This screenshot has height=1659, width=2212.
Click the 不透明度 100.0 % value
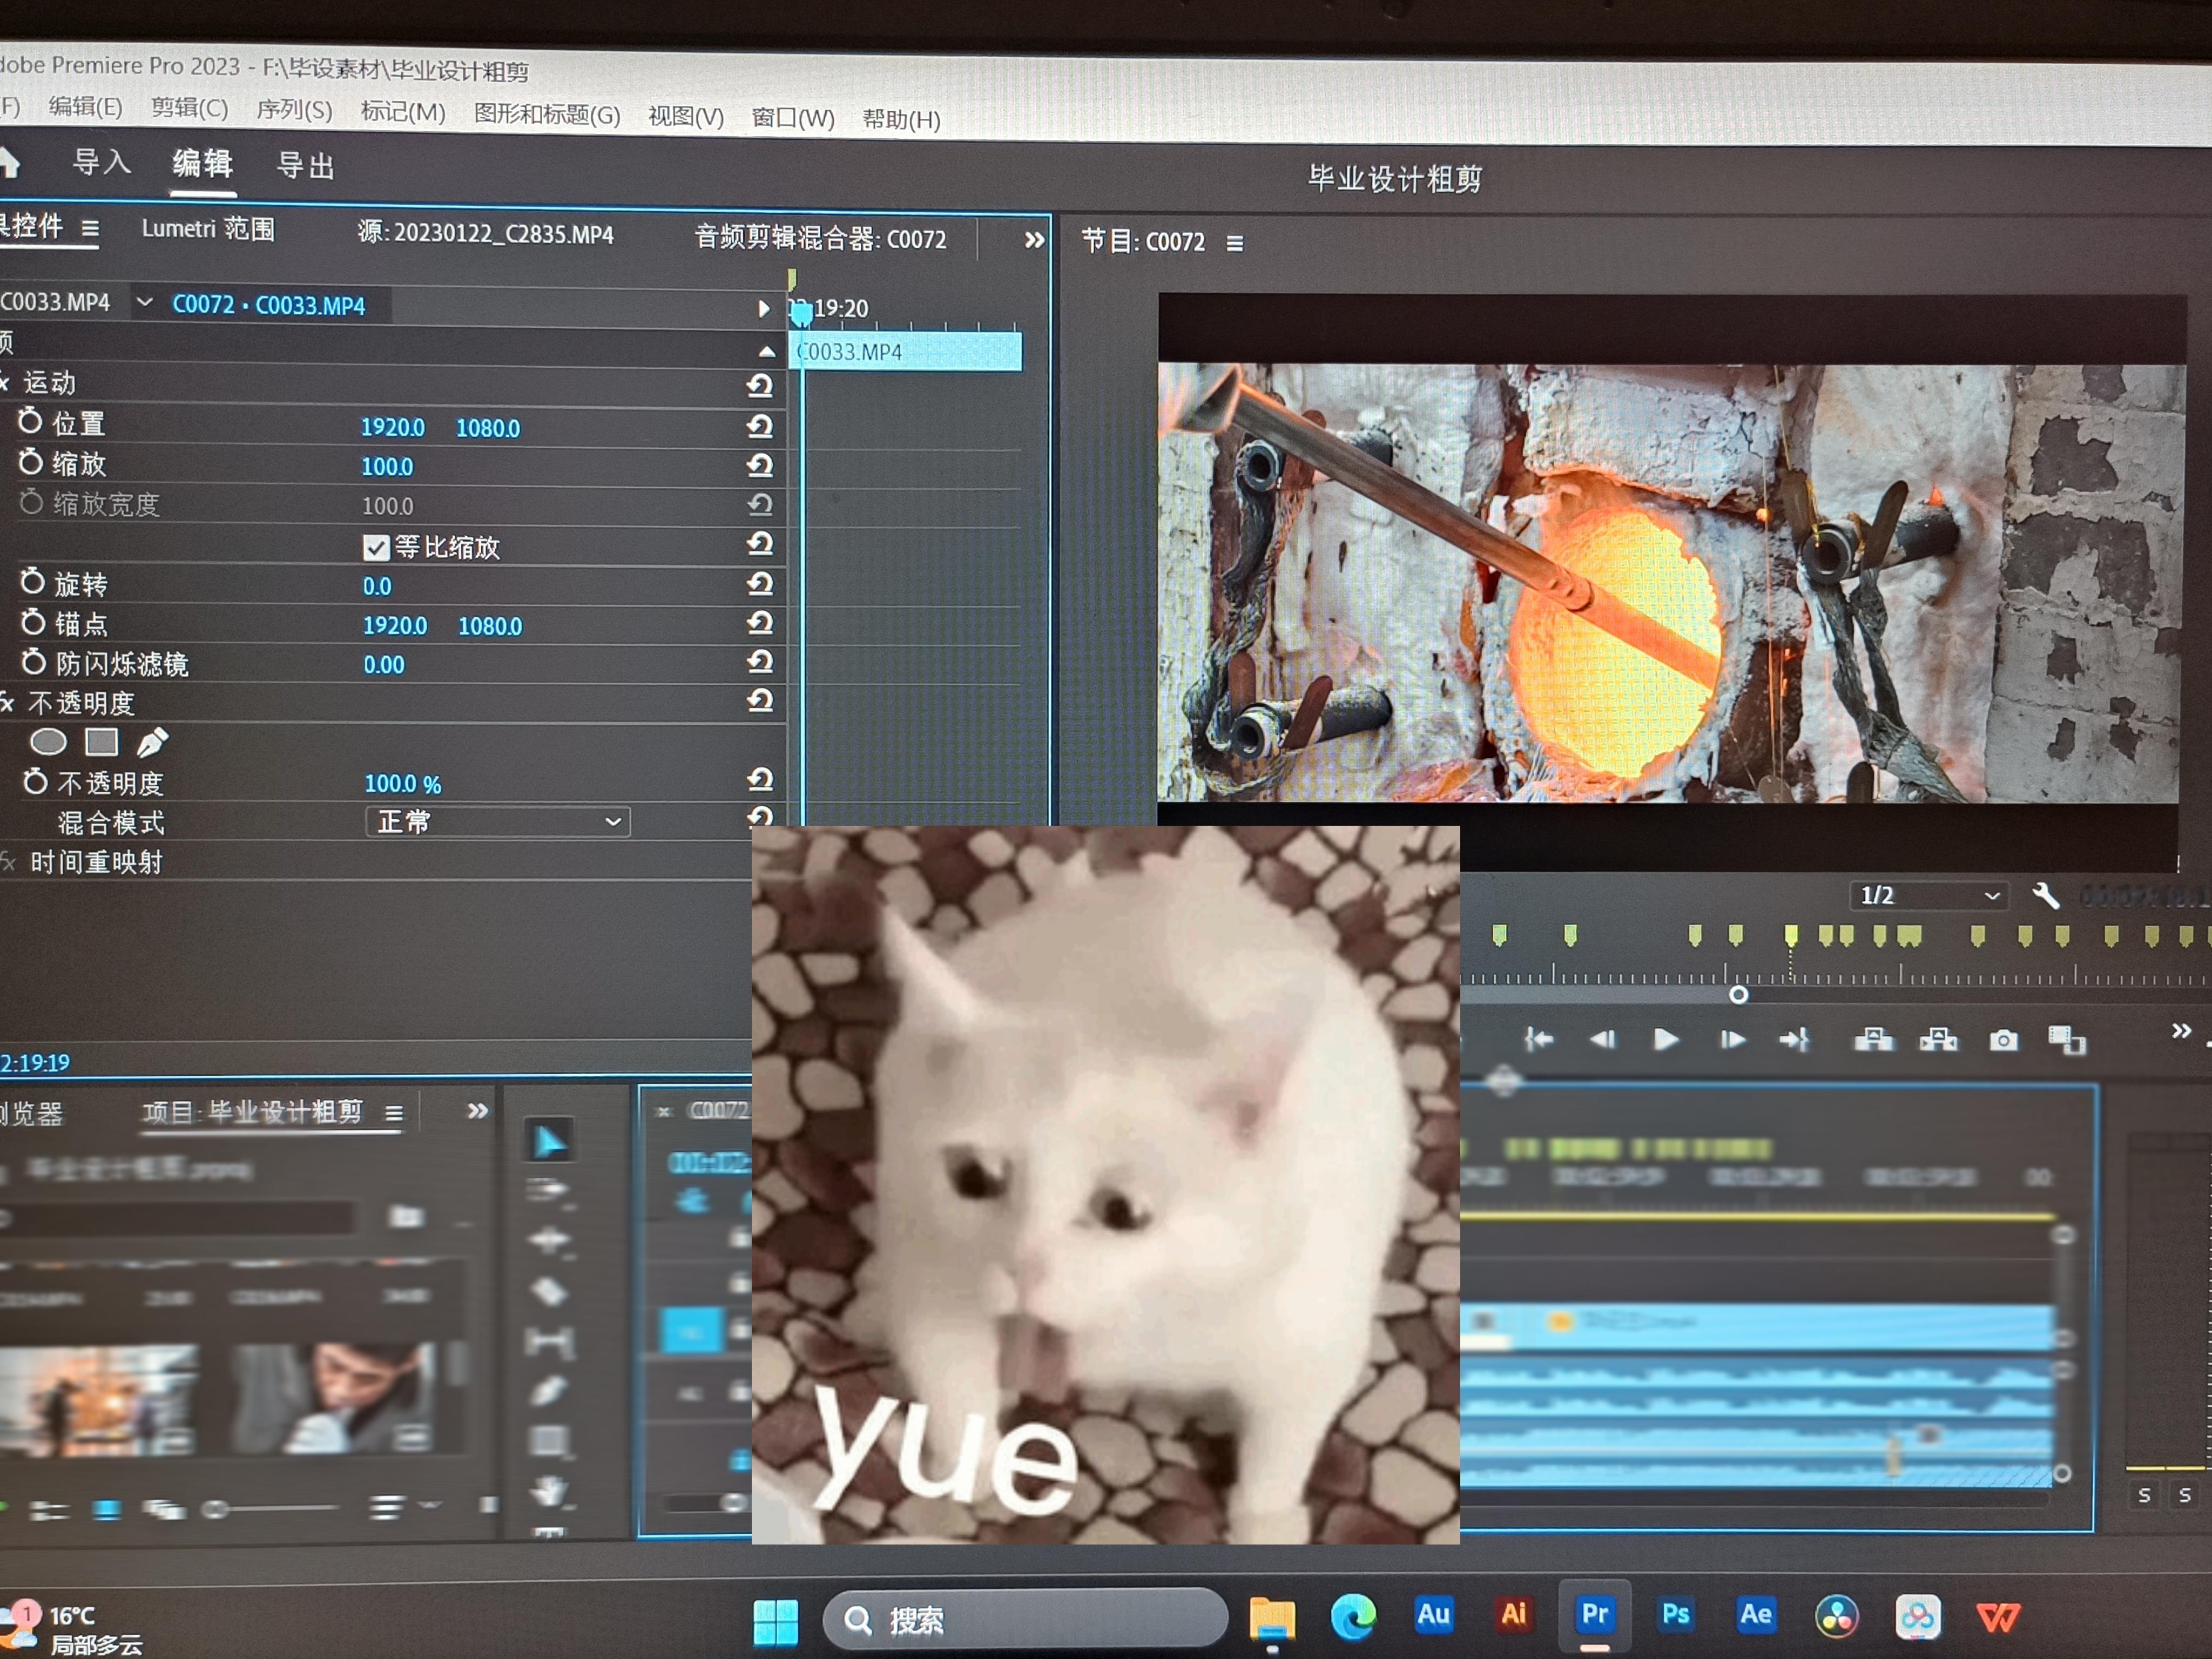402,784
